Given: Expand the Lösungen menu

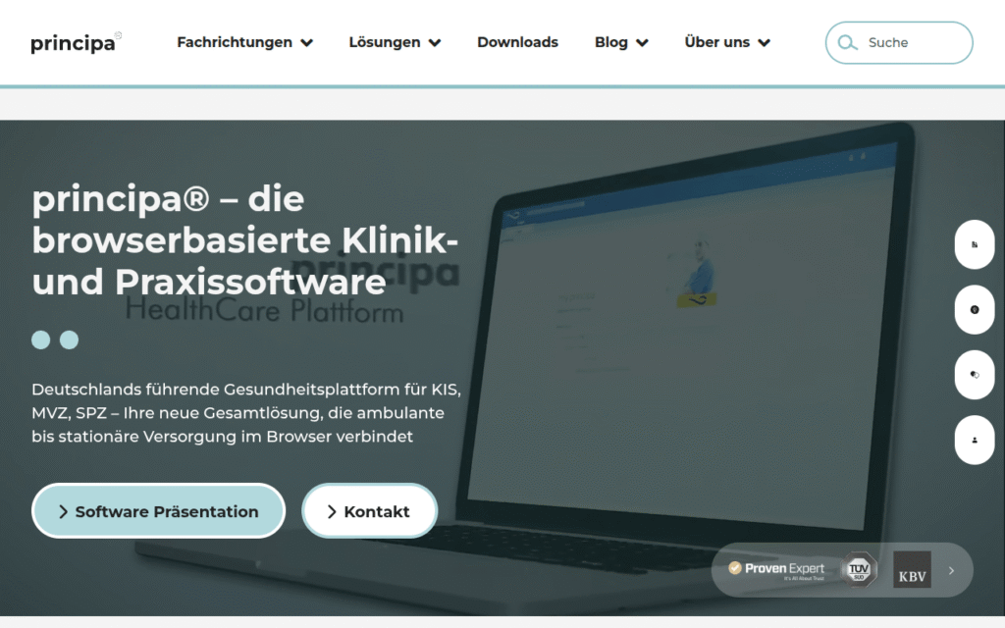Looking at the screenshot, I should point(395,42).
